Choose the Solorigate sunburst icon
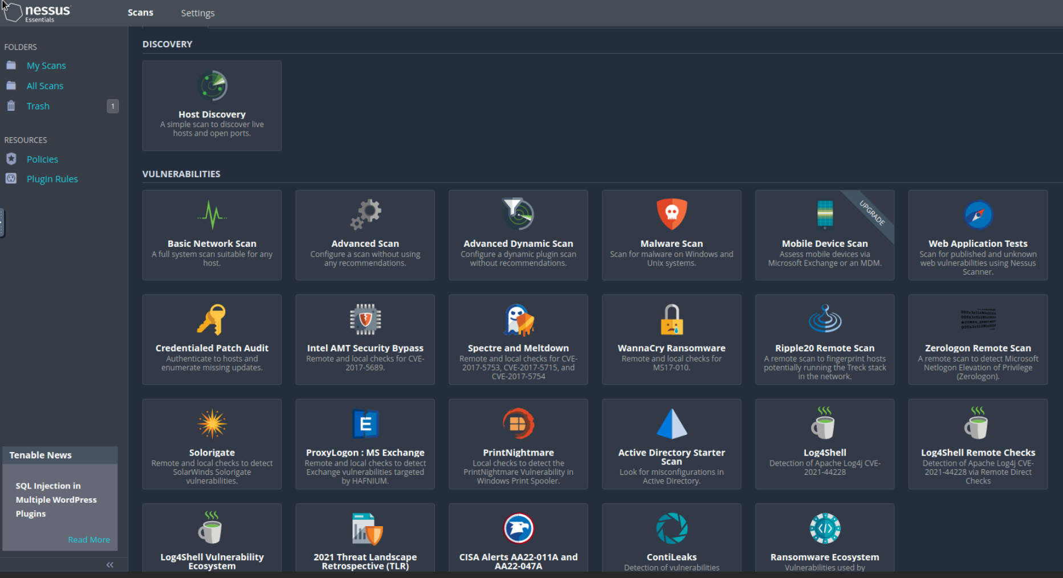The width and height of the screenshot is (1063, 578). (x=212, y=424)
